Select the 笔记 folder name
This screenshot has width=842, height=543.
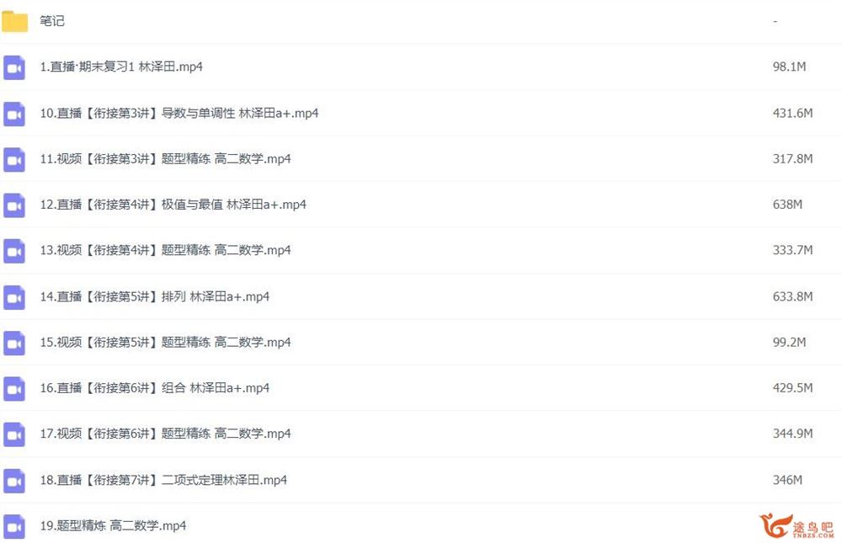pos(52,21)
